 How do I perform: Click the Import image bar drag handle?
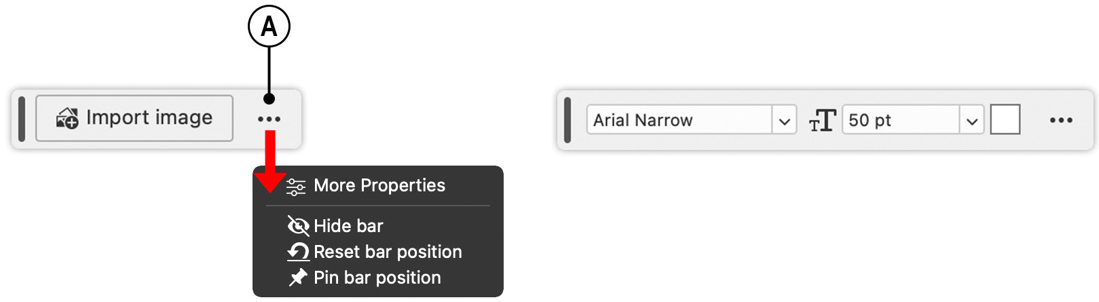(x=22, y=119)
